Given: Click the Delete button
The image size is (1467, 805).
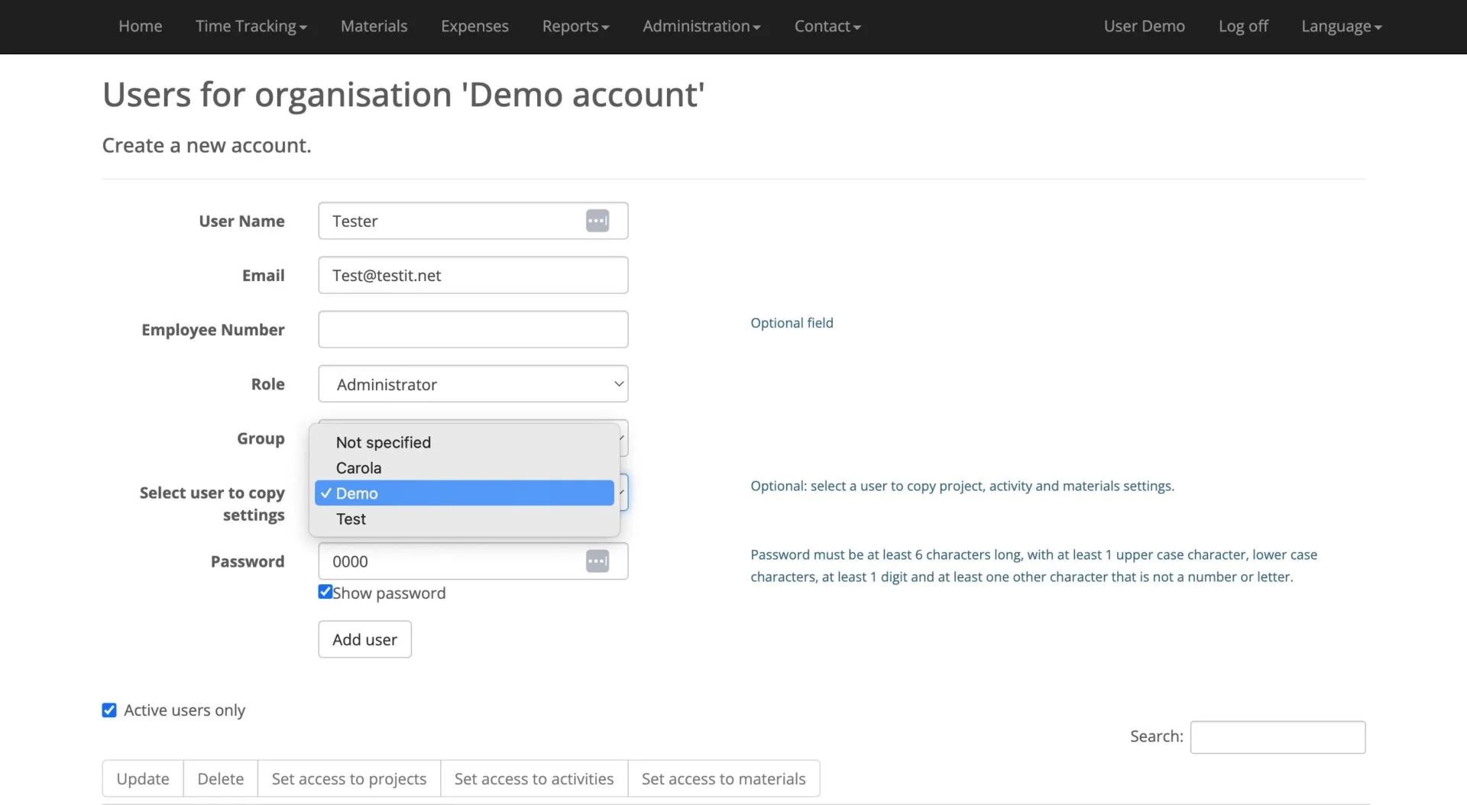Looking at the screenshot, I should click(220, 779).
